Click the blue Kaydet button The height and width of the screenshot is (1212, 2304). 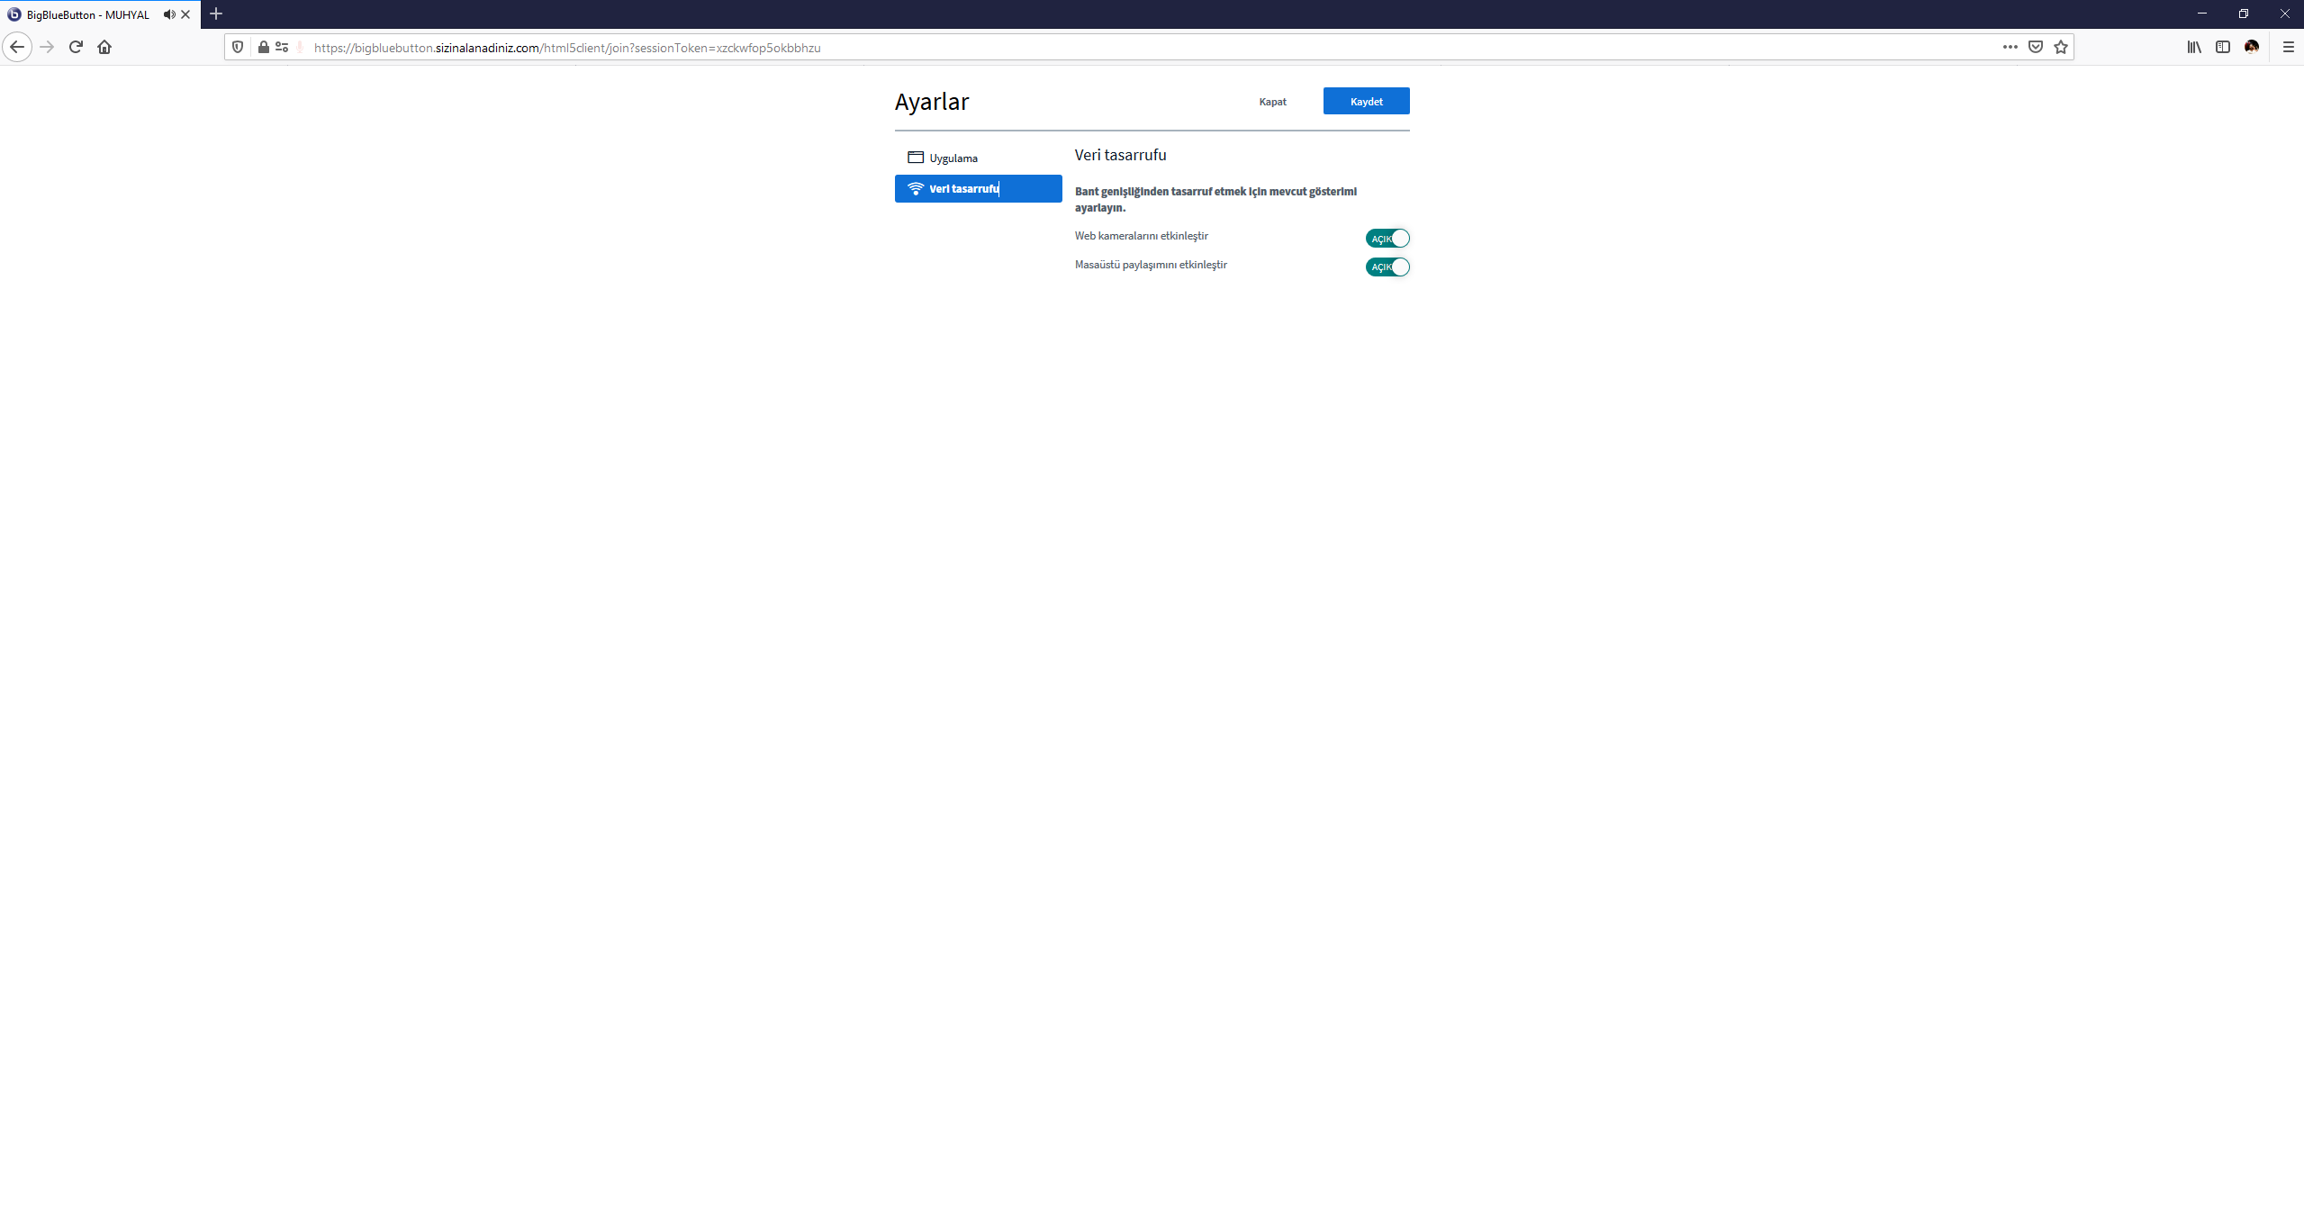[1366, 101]
